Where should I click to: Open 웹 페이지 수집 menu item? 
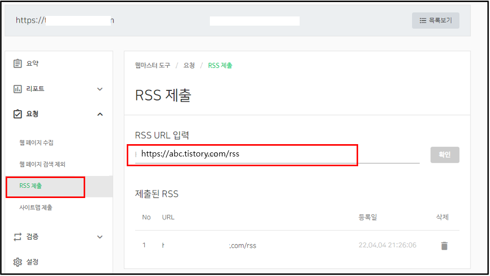(x=36, y=143)
